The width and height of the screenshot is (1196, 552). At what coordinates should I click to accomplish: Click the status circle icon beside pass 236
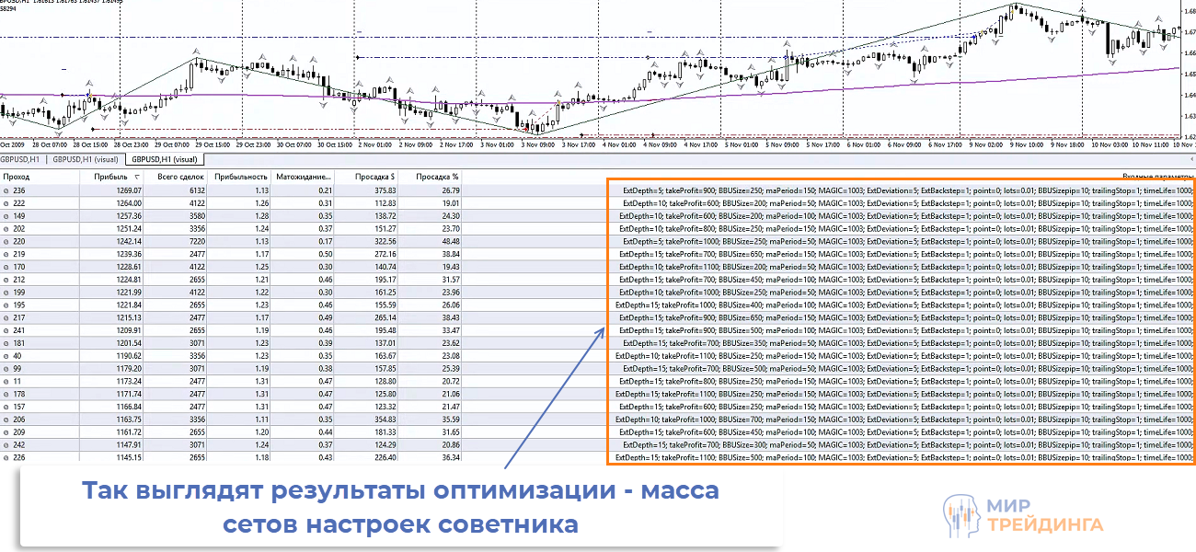pyautogui.click(x=9, y=190)
